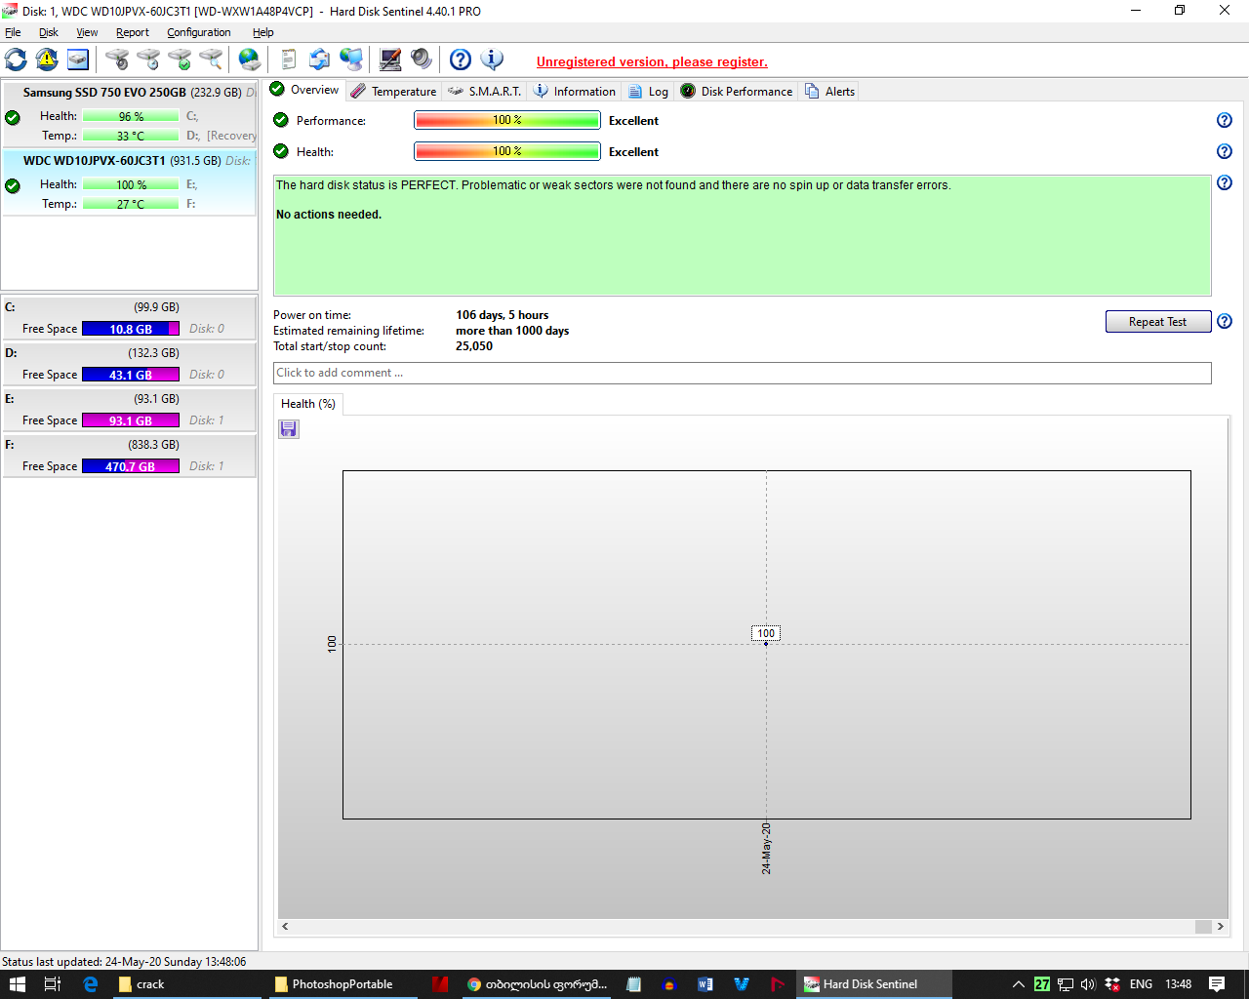
Task: Open the Report menu
Action: [x=133, y=32]
